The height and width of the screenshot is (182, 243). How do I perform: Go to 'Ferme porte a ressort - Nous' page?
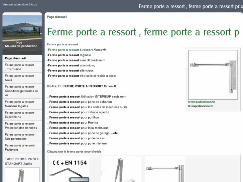click(x=22, y=78)
